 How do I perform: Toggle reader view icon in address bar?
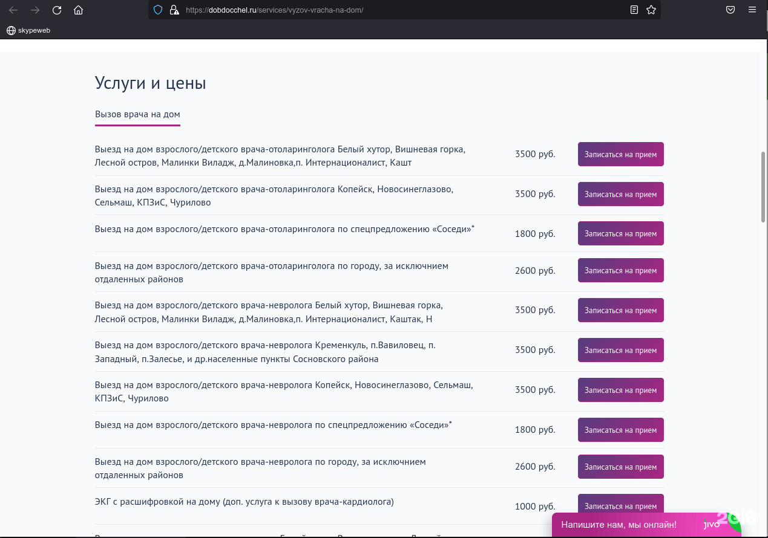[x=634, y=10]
